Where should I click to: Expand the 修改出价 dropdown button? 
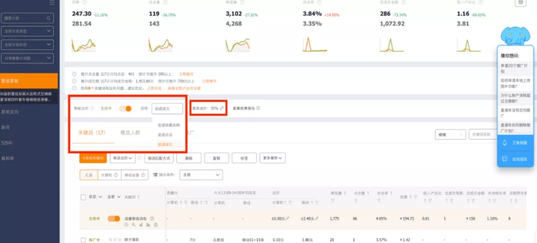point(123,158)
